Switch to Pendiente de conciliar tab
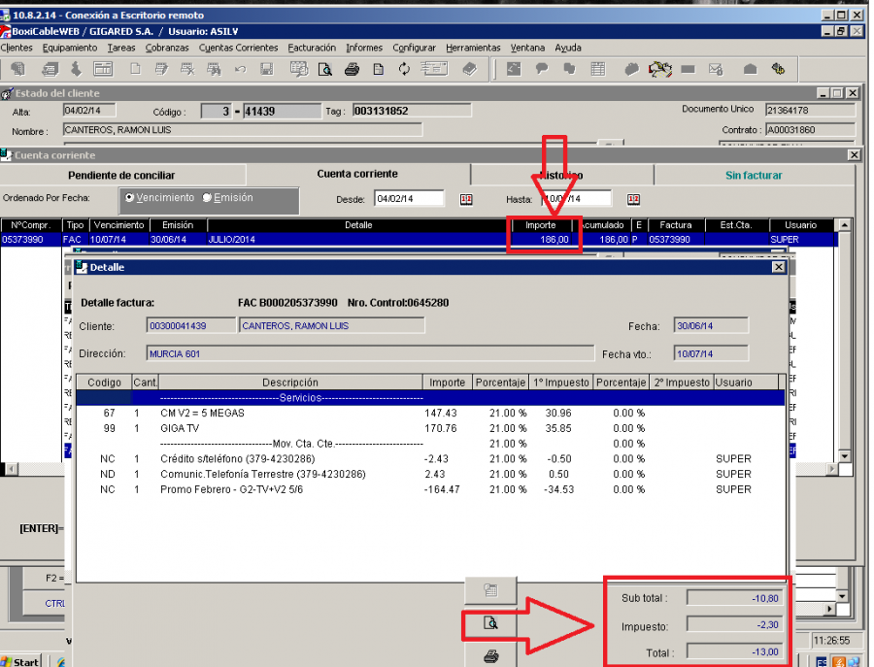 [x=121, y=175]
